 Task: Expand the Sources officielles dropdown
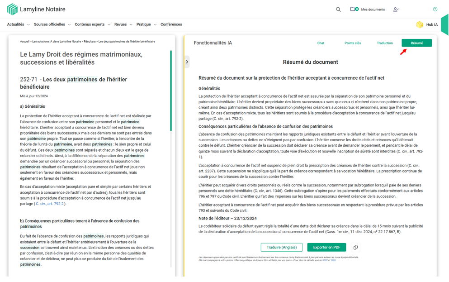(52, 24)
